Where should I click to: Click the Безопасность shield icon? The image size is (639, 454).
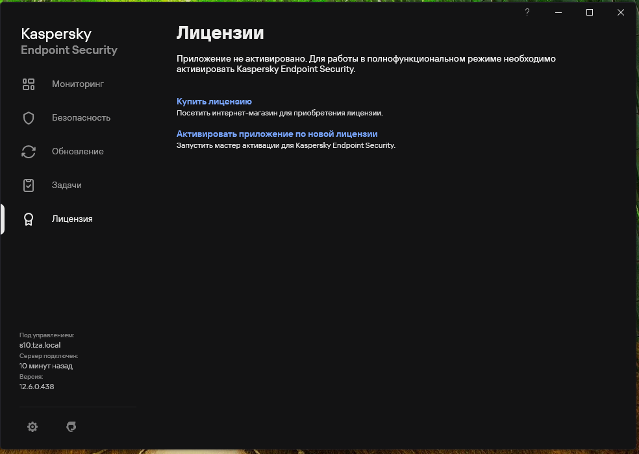point(29,118)
